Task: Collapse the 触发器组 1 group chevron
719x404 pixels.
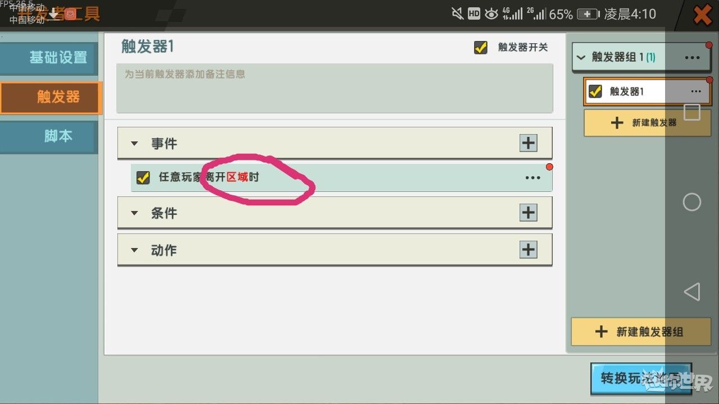Action: [581, 57]
